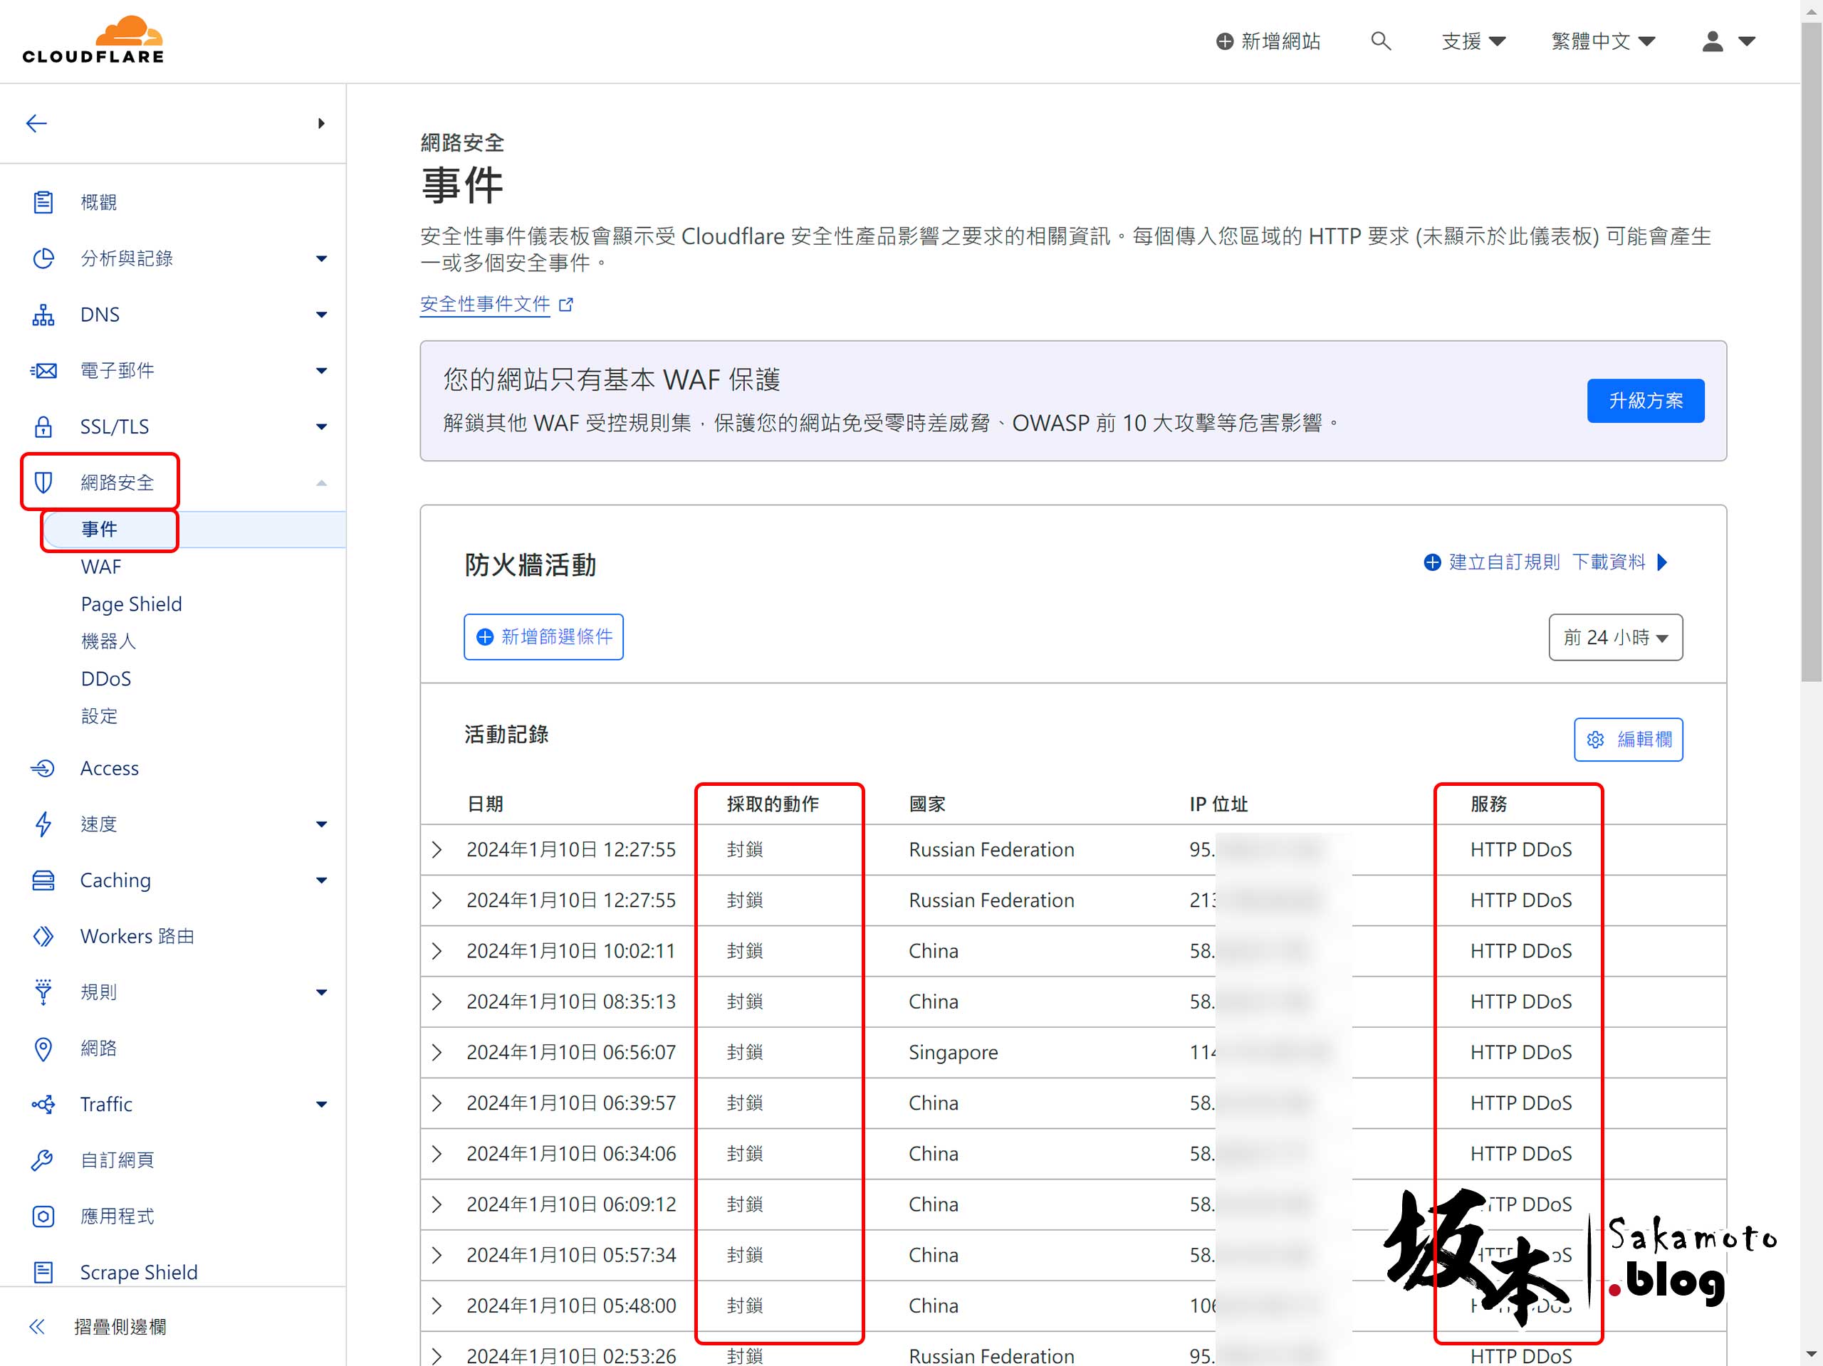The image size is (1823, 1366).
Task: Click the 分析與記錄 chart icon
Action: pyautogui.click(x=43, y=258)
